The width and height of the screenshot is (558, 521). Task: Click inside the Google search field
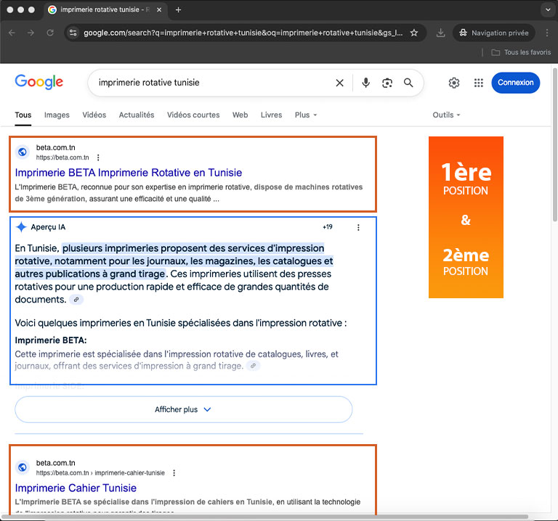pyautogui.click(x=211, y=83)
